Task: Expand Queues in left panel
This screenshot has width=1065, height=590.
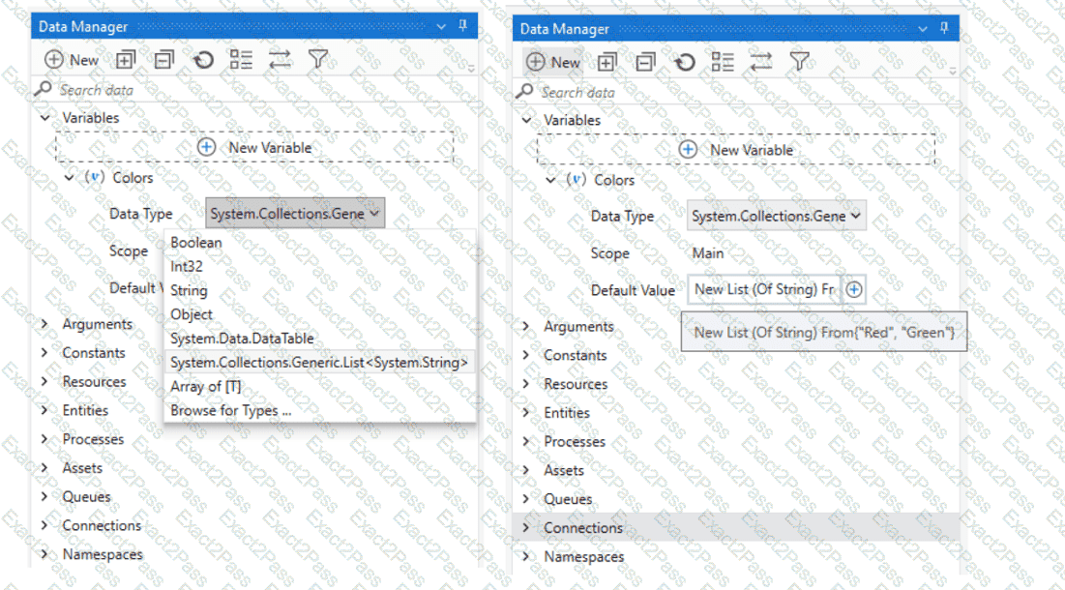Action: point(44,497)
